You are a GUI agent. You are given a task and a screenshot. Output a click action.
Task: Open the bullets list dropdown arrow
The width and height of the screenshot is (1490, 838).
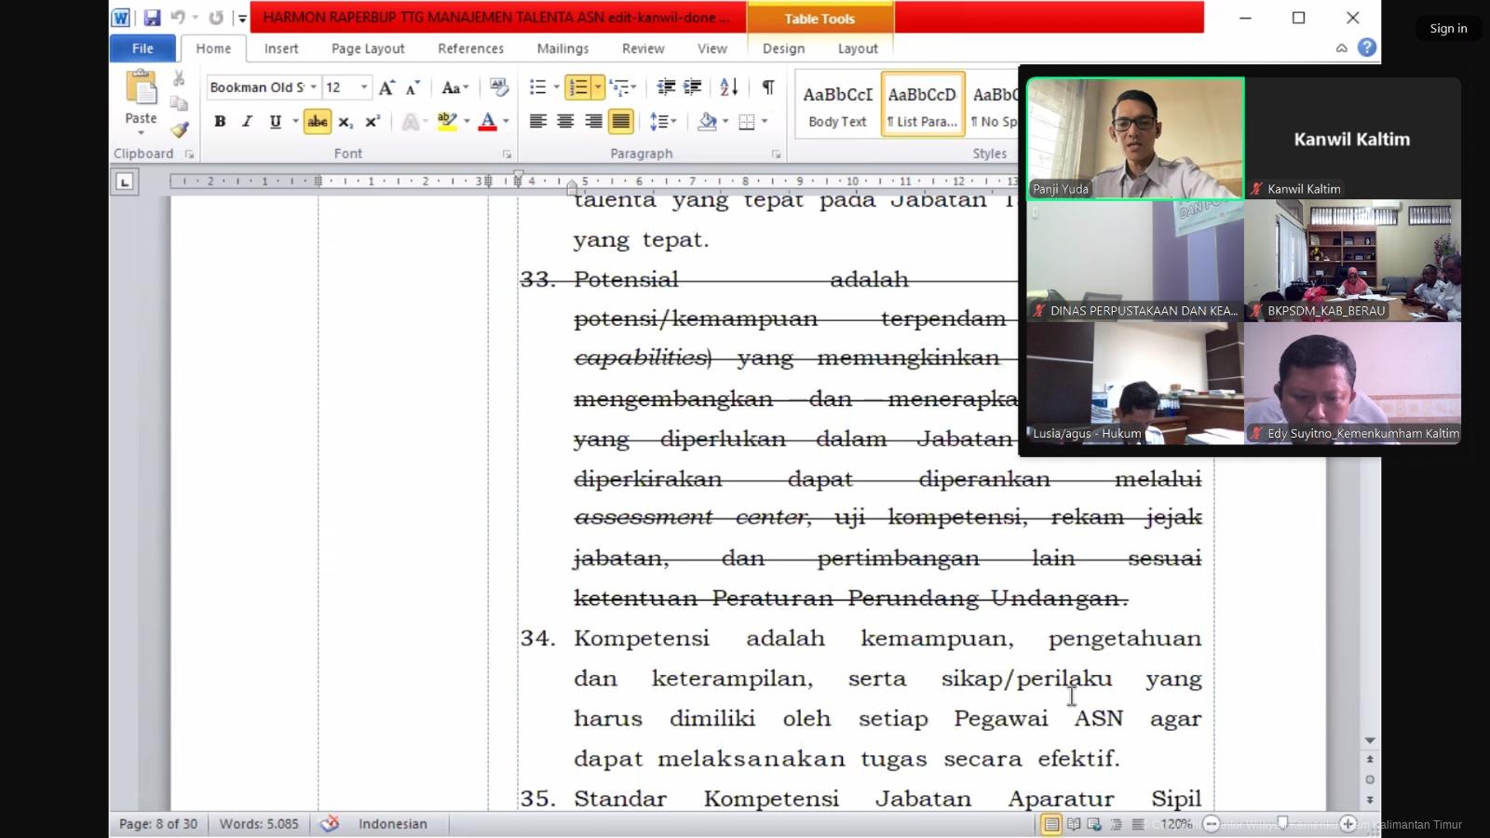click(556, 88)
